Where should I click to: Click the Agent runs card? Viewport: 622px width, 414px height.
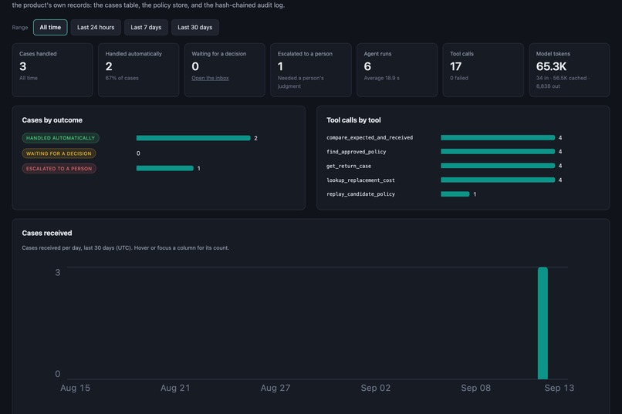397,70
